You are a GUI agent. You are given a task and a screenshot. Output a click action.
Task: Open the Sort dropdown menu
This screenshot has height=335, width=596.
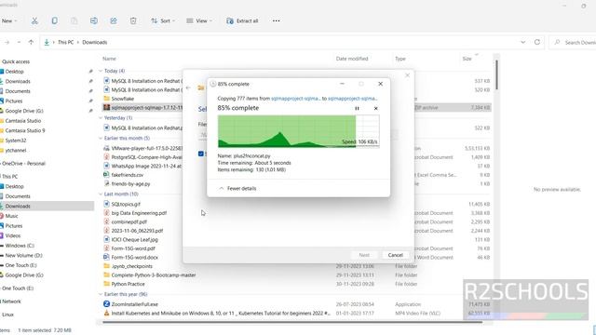pos(163,20)
